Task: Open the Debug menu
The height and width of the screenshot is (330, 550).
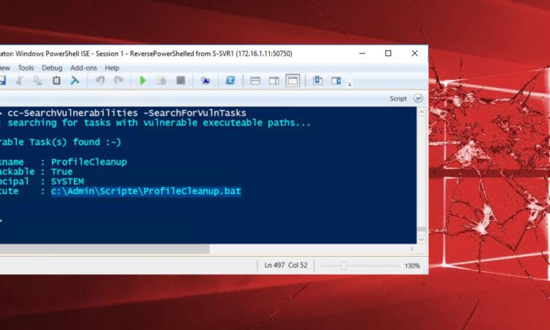Action: [52, 67]
